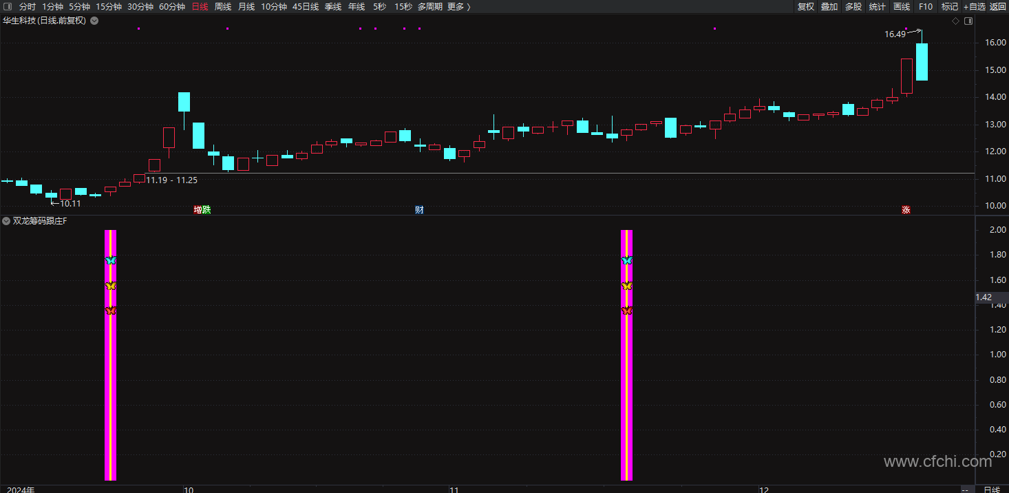This screenshot has height=493, width=1009.
Task: Click the 1.42 indicator axis value
Action: click(984, 297)
